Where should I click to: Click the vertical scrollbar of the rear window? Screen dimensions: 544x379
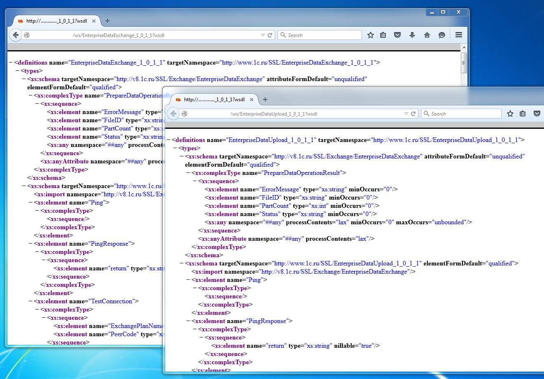click(x=464, y=63)
